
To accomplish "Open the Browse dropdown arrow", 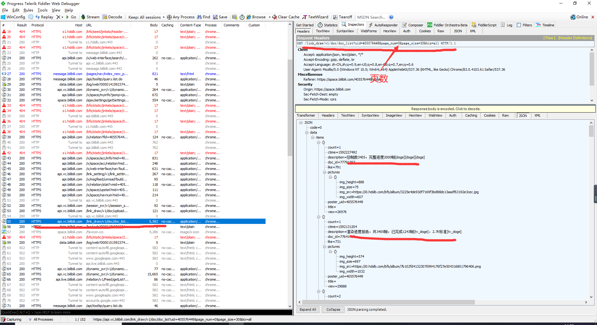I will 270,17.
